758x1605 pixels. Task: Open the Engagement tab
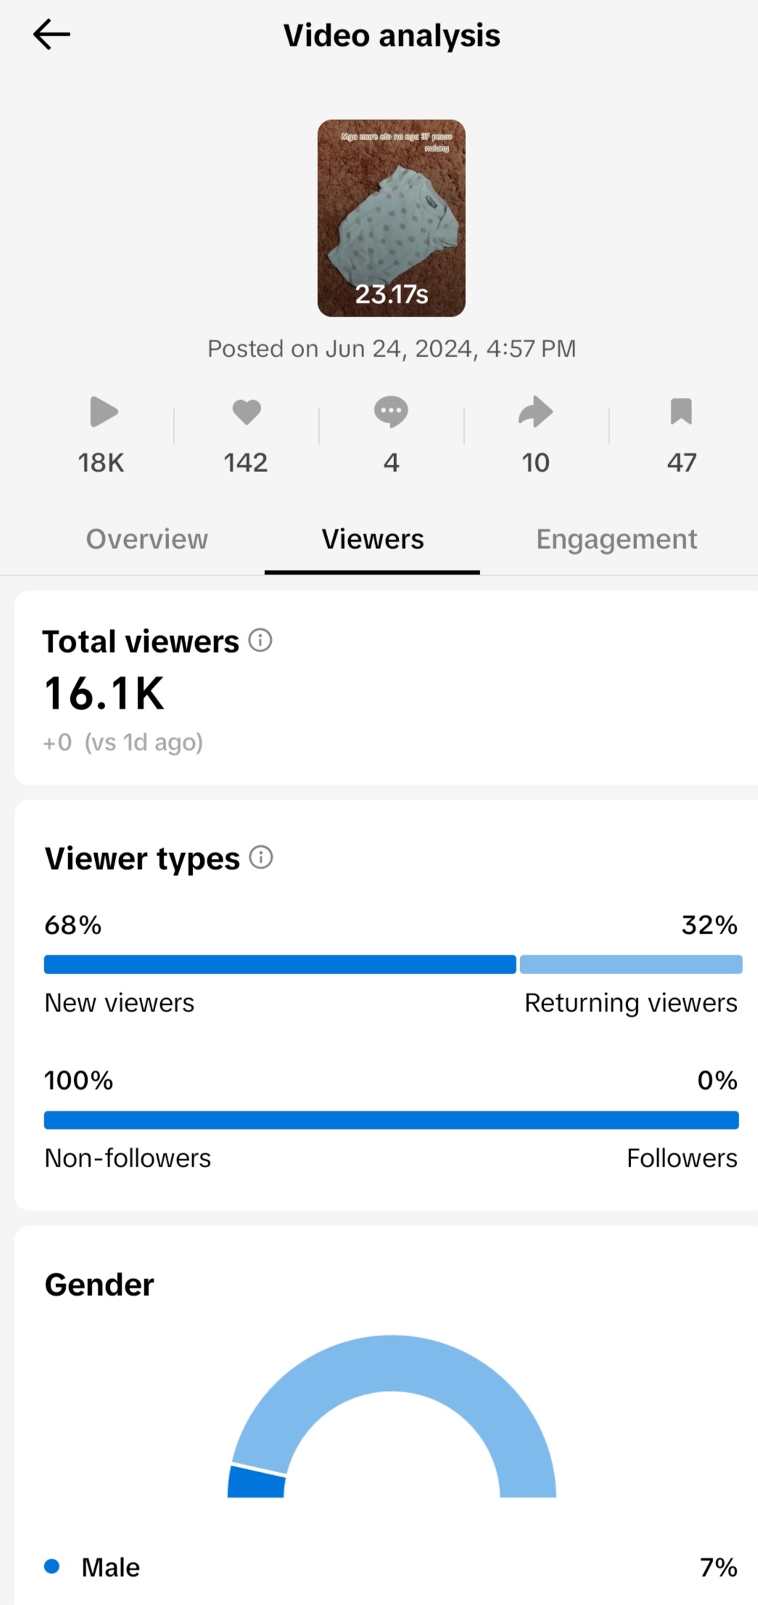tap(617, 539)
